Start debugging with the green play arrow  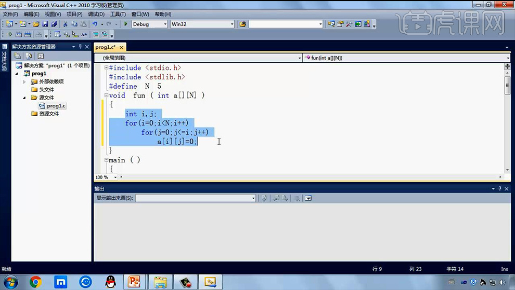coord(125,24)
